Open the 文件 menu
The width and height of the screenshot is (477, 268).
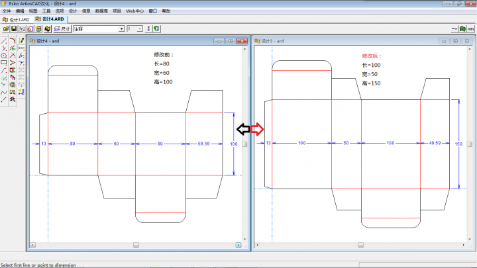pos(7,11)
